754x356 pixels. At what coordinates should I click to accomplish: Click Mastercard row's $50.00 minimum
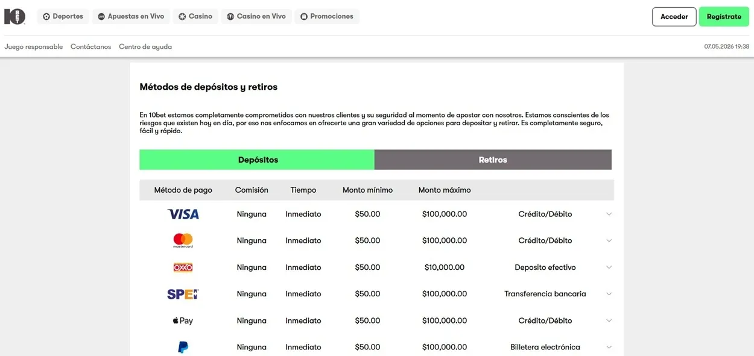(367, 240)
